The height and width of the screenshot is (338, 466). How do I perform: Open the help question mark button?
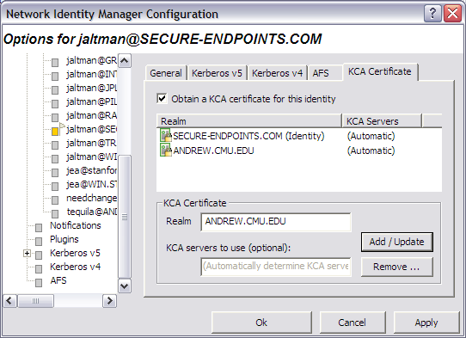coord(432,14)
